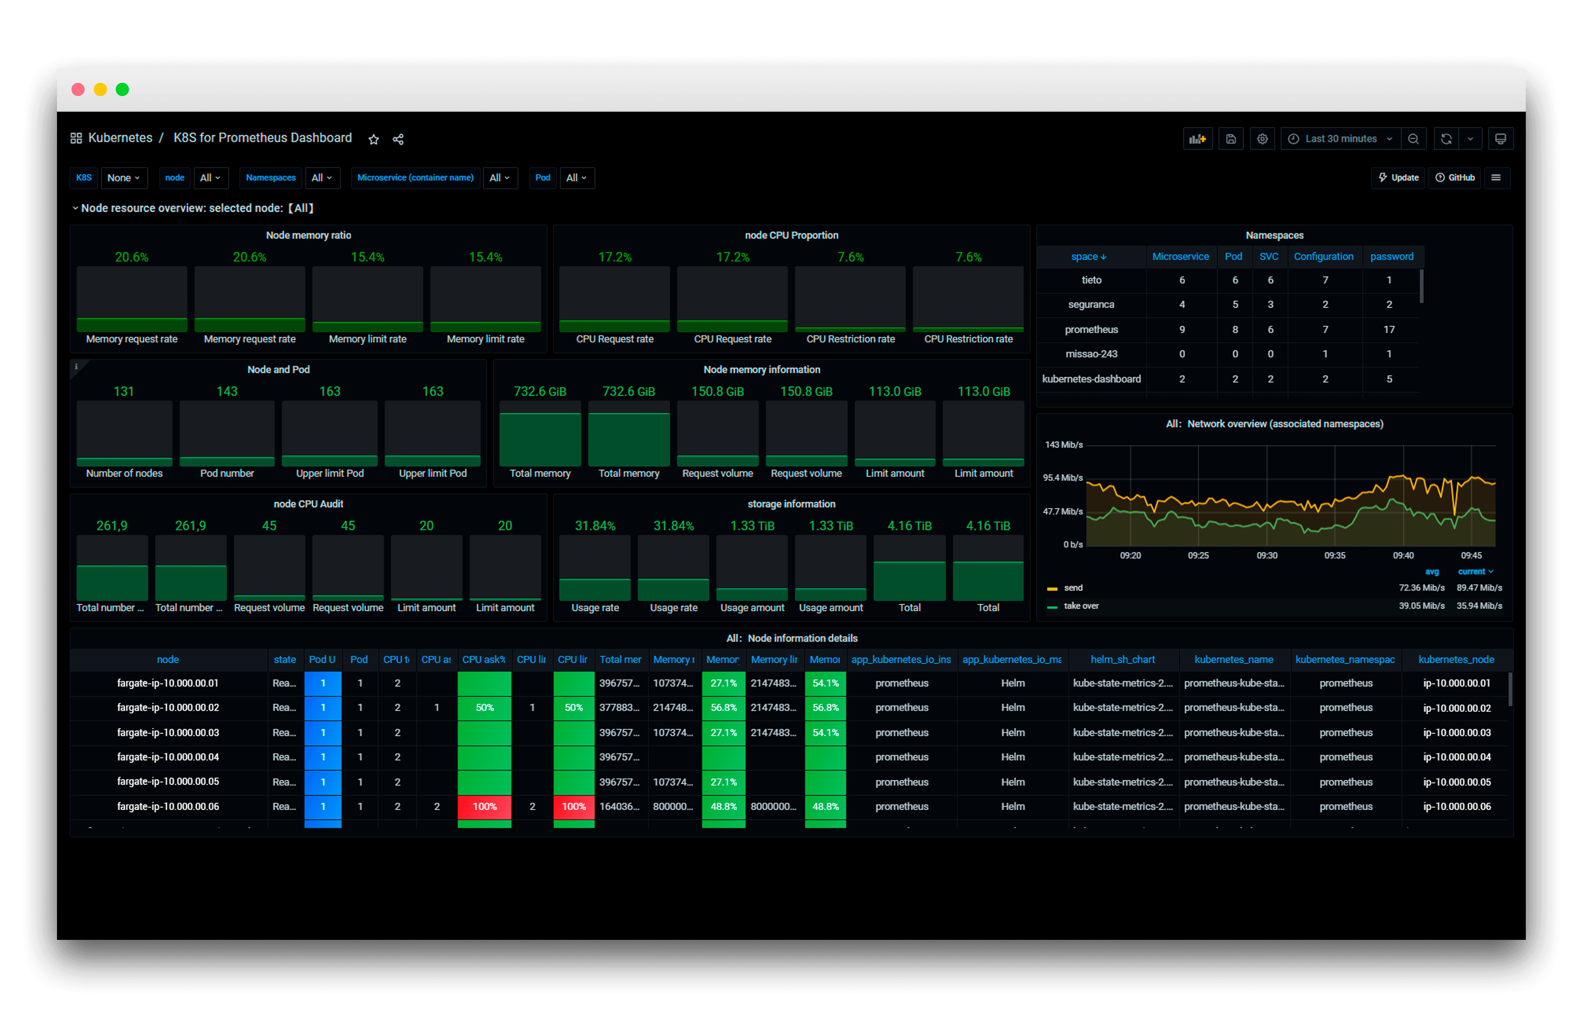Click the Update link button
Image resolution: width=1585 pixels, height=1010 pixels.
pos(1399,178)
